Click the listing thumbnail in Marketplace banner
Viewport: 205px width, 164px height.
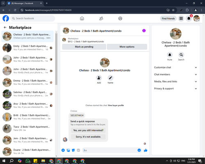tap(64, 40)
